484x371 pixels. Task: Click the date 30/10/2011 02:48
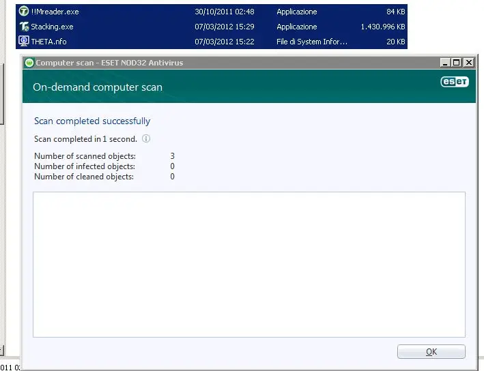tap(225, 12)
